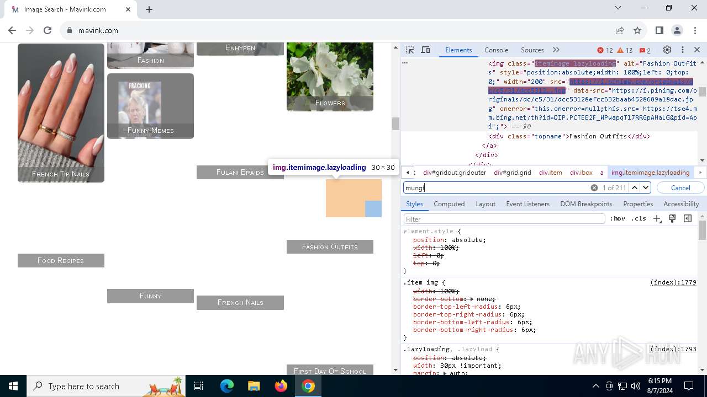
Task: Add a new style rule
Action: tap(657, 219)
